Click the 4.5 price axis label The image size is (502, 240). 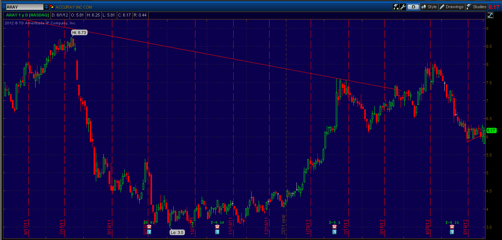pyautogui.click(x=489, y=191)
